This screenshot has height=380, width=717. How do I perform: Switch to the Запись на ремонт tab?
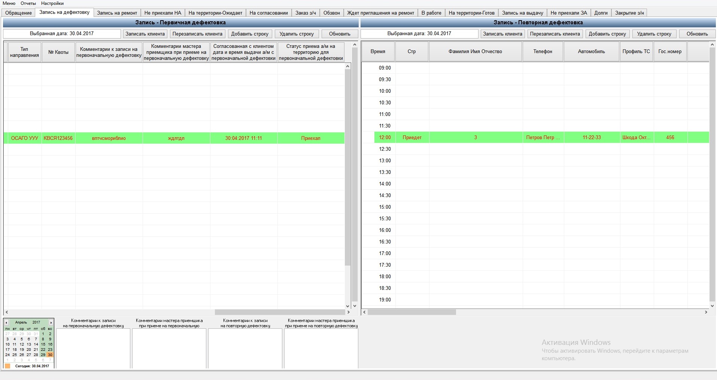click(x=117, y=13)
